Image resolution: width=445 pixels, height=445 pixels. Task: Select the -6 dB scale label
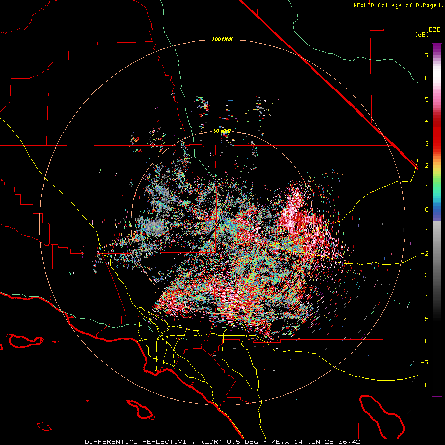(x=425, y=341)
